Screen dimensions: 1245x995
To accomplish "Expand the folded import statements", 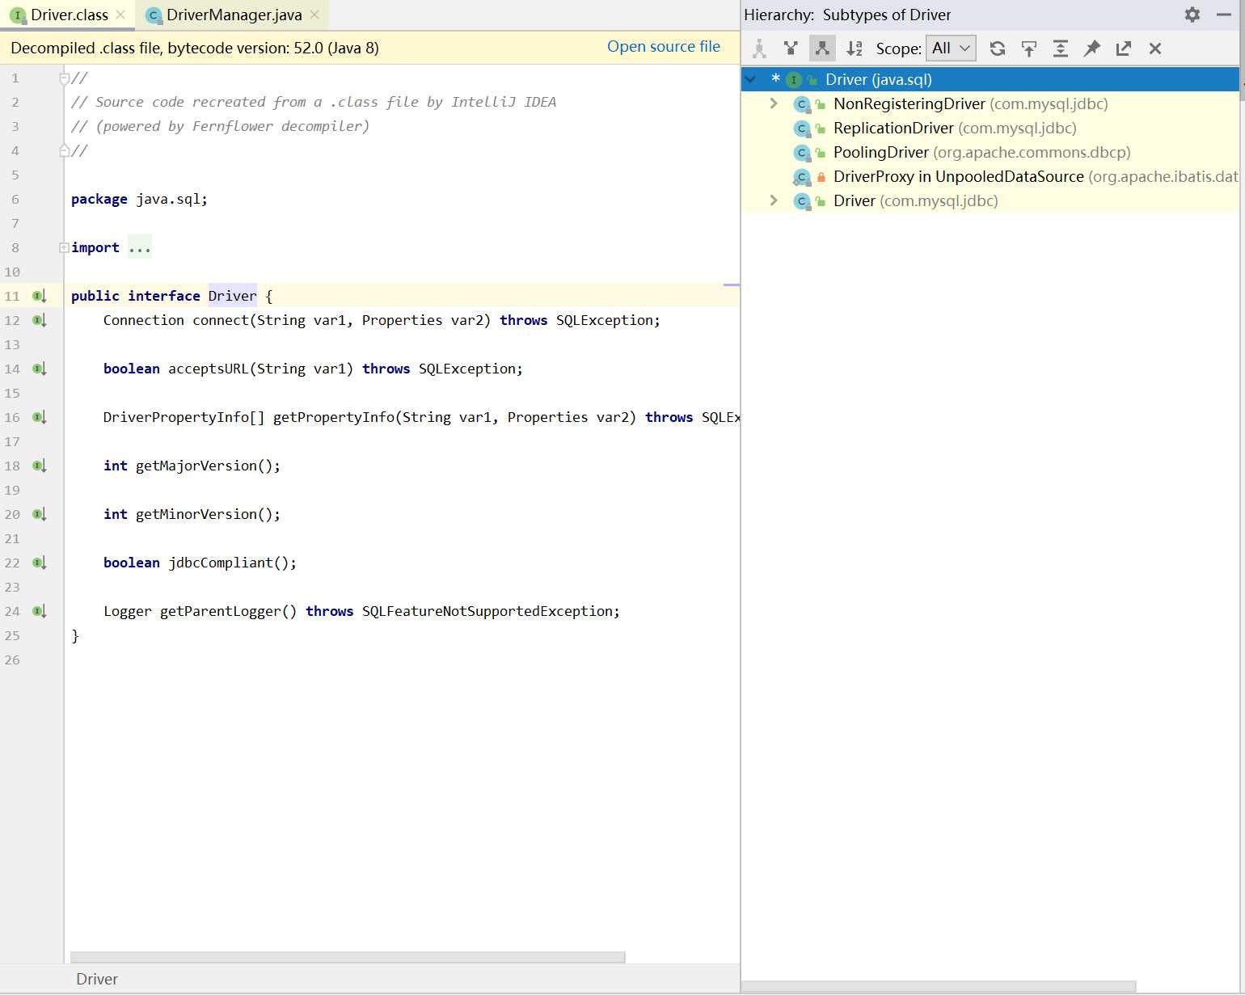I will click(64, 247).
